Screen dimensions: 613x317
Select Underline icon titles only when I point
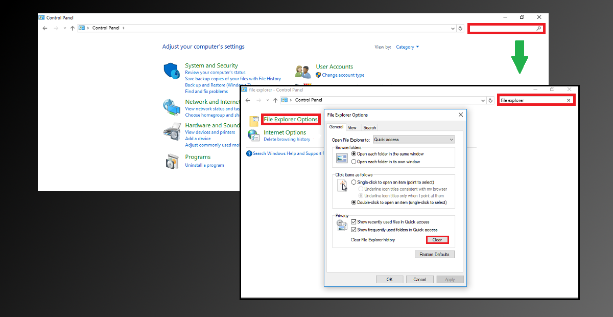[x=361, y=196]
